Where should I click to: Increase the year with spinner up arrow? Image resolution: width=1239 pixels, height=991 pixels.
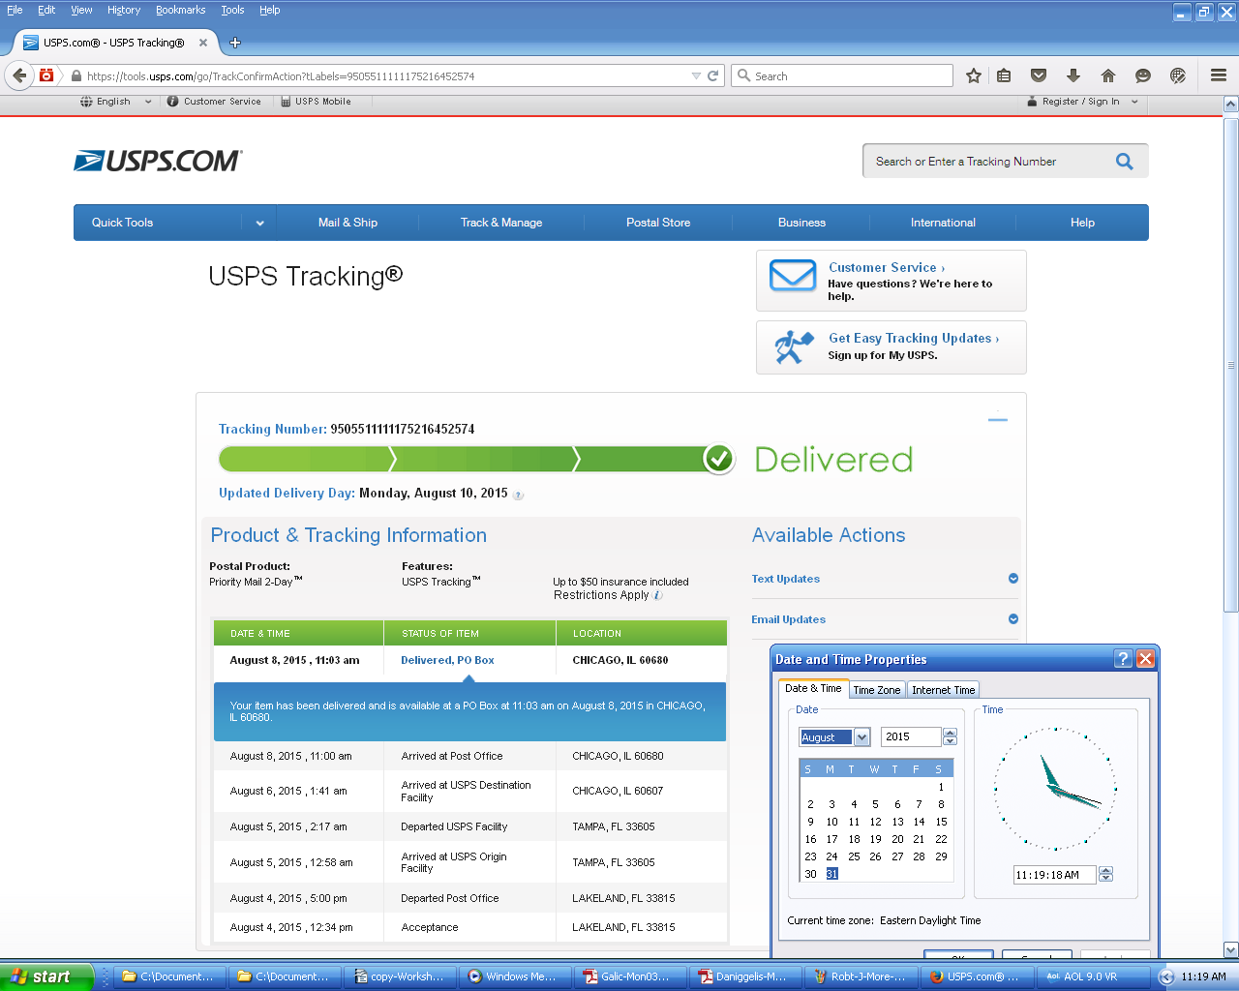coord(950,733)
